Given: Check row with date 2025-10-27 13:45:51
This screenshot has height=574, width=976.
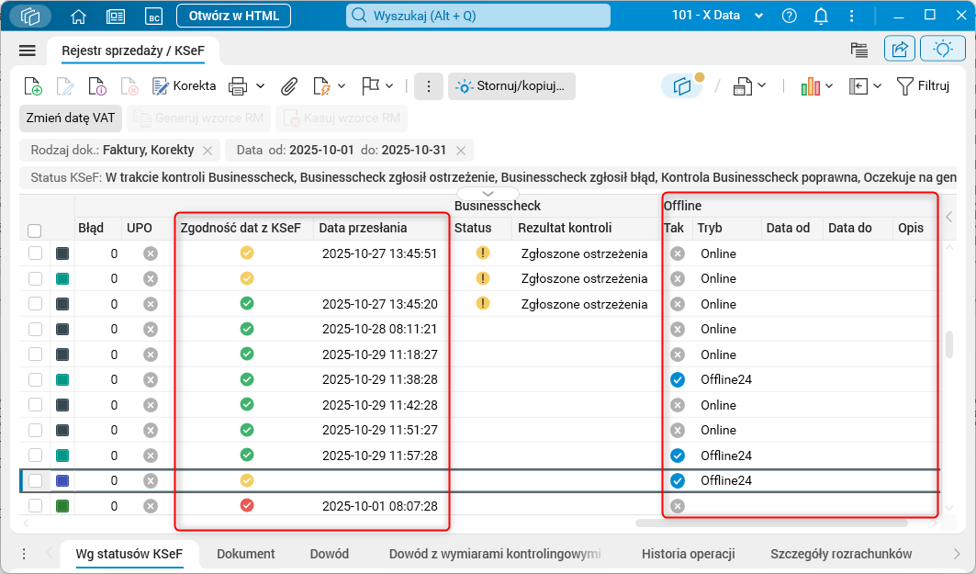Looking at the screenshot, I should click(35, 253).
